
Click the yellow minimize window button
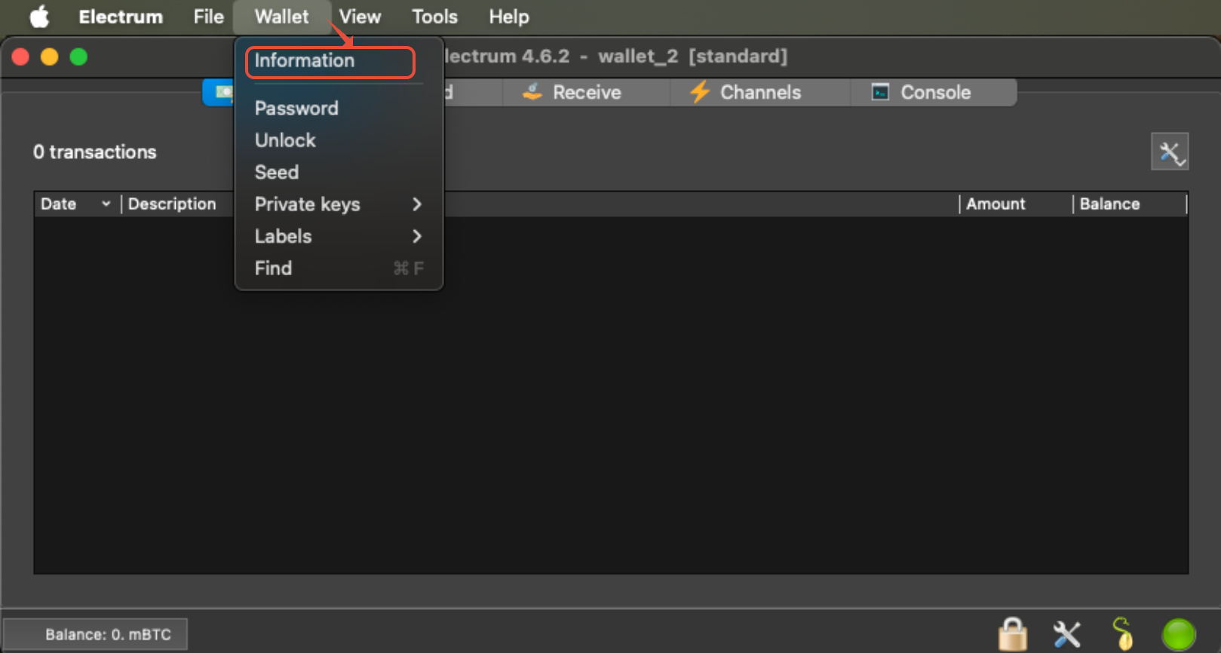[50, 57]
